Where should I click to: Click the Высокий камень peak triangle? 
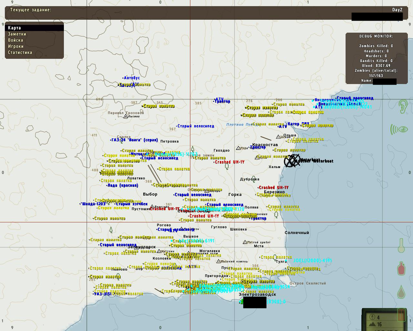[219, 261]
